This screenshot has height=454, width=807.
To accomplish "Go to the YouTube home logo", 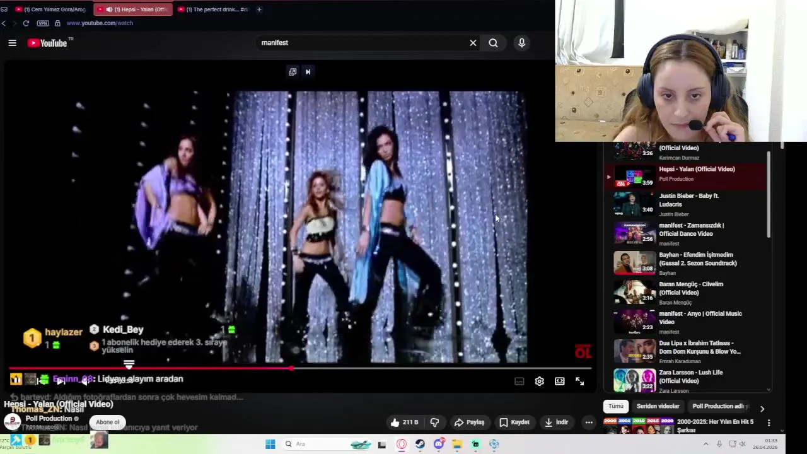I will (x=47, y=43).
